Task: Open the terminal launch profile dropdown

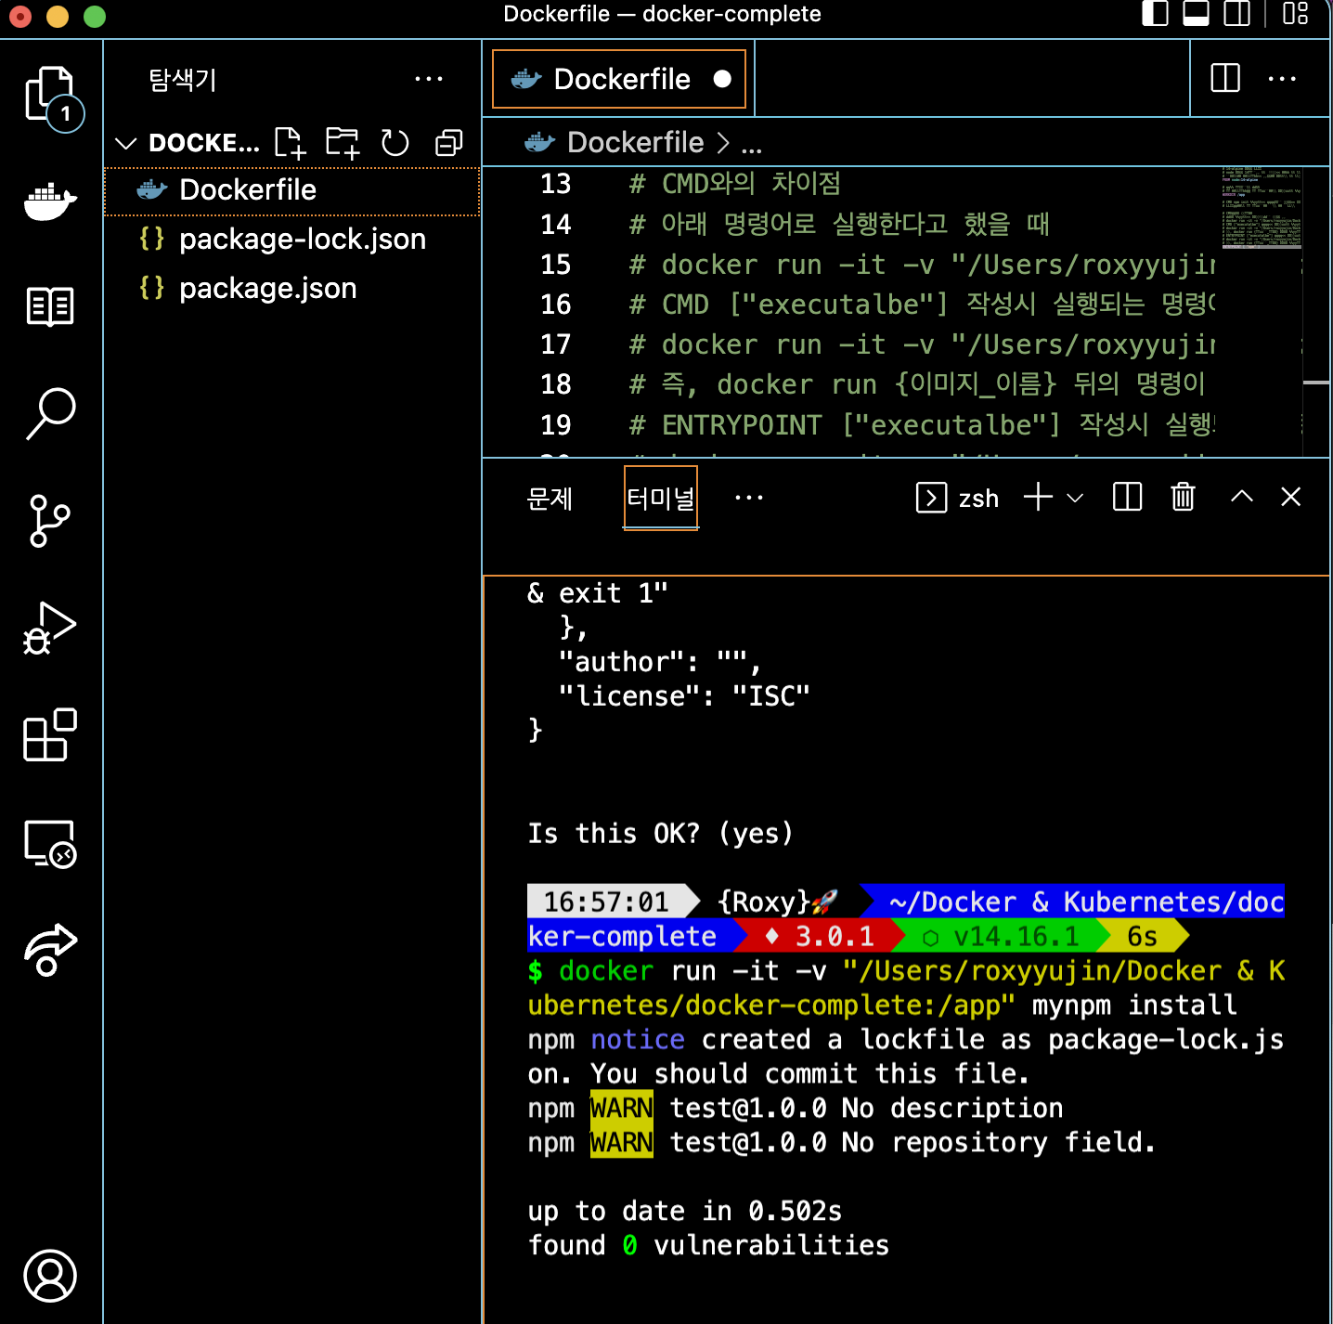Action: (x=1075, y=498)
